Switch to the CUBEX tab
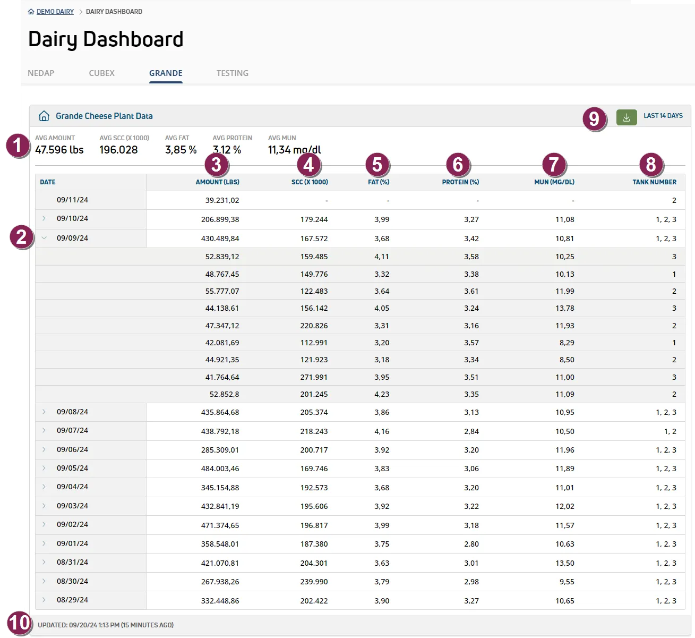This screenshot has width=695, height=638. click(102, 73)
